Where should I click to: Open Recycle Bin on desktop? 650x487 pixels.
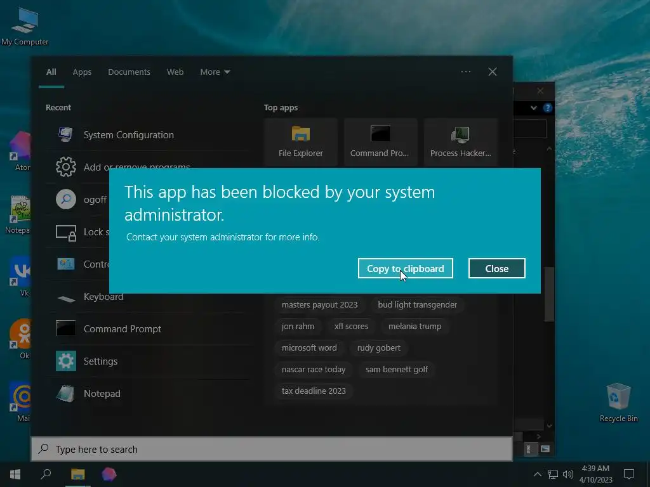(x=618, y=403)
